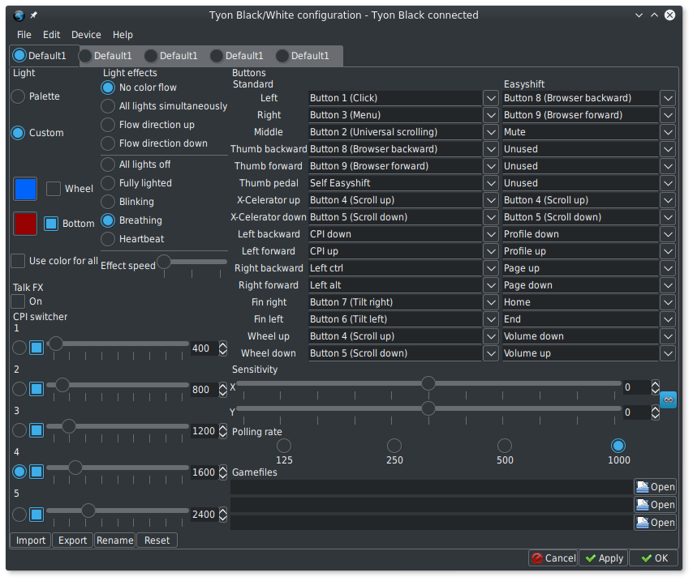Expand the Easyshift Profile up dropdown
The width and height of the screenshot is (693, 581).
pos(669,251)
